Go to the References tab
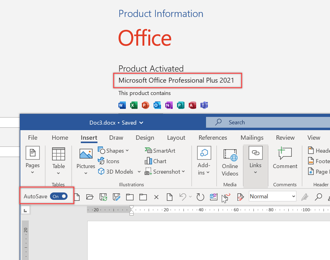 pos(212,138)
